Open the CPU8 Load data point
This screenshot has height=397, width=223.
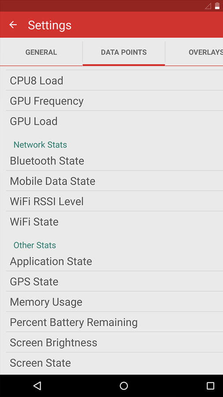115,81
